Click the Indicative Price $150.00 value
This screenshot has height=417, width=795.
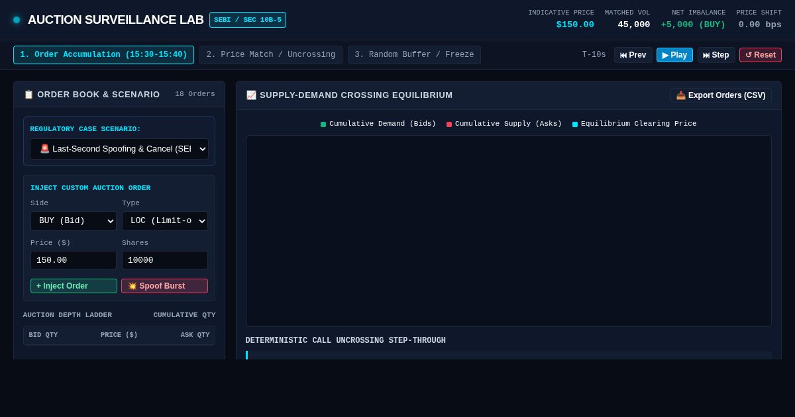tap(575, 24)
